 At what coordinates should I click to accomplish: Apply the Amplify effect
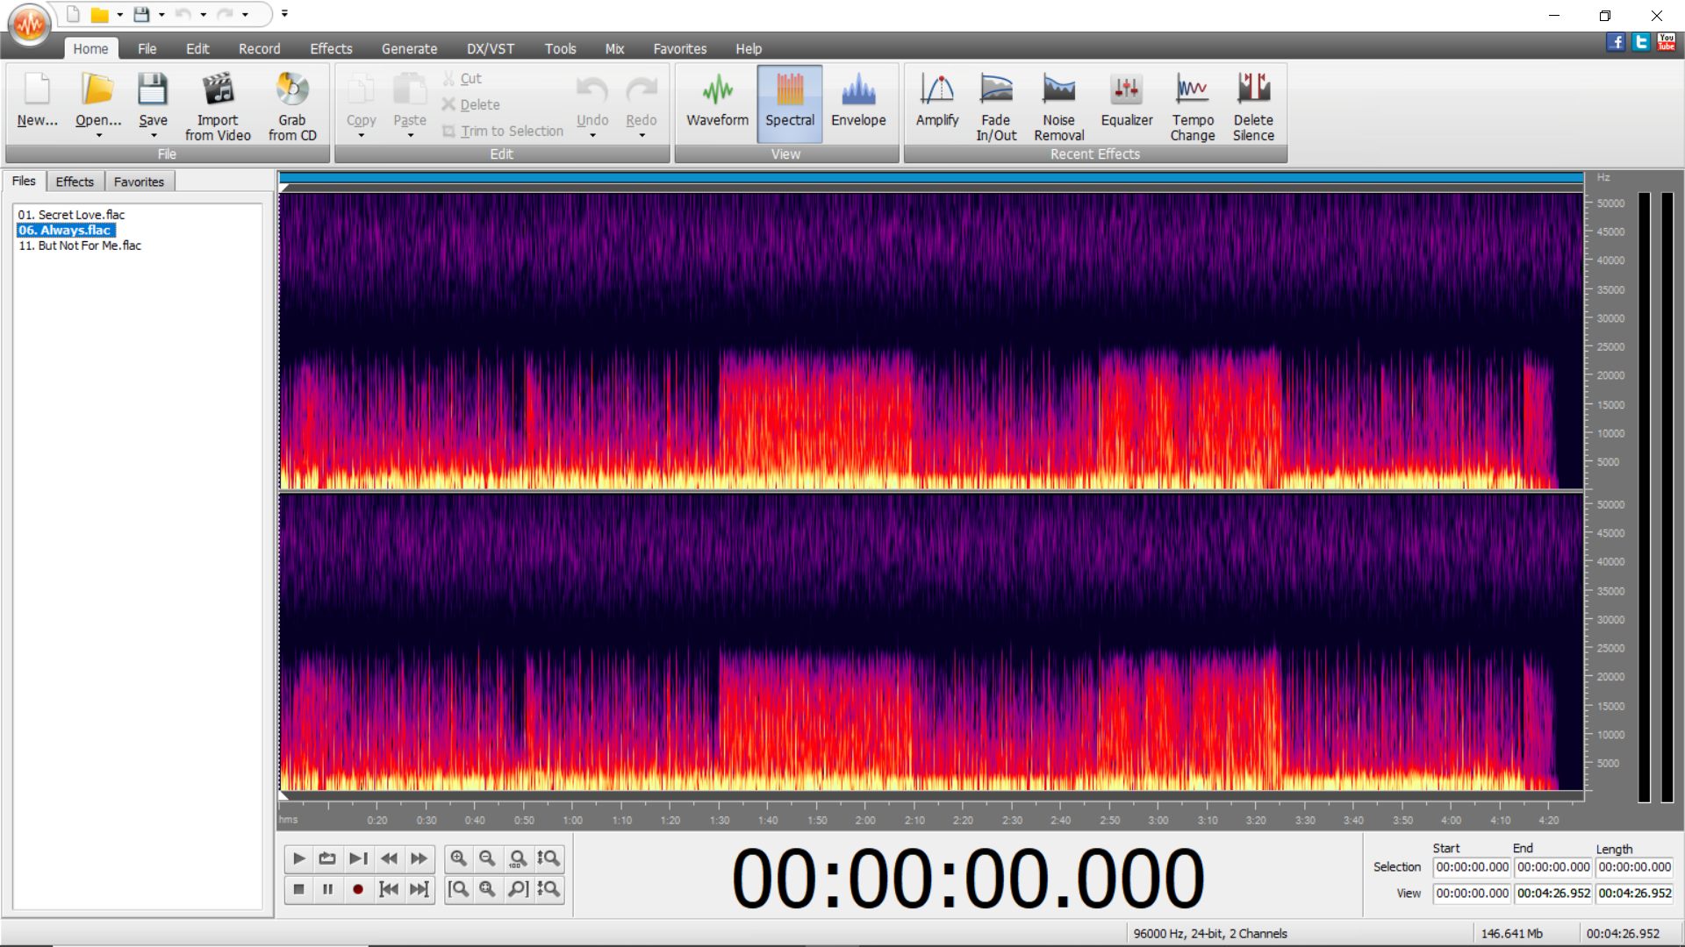pos(936,103)
